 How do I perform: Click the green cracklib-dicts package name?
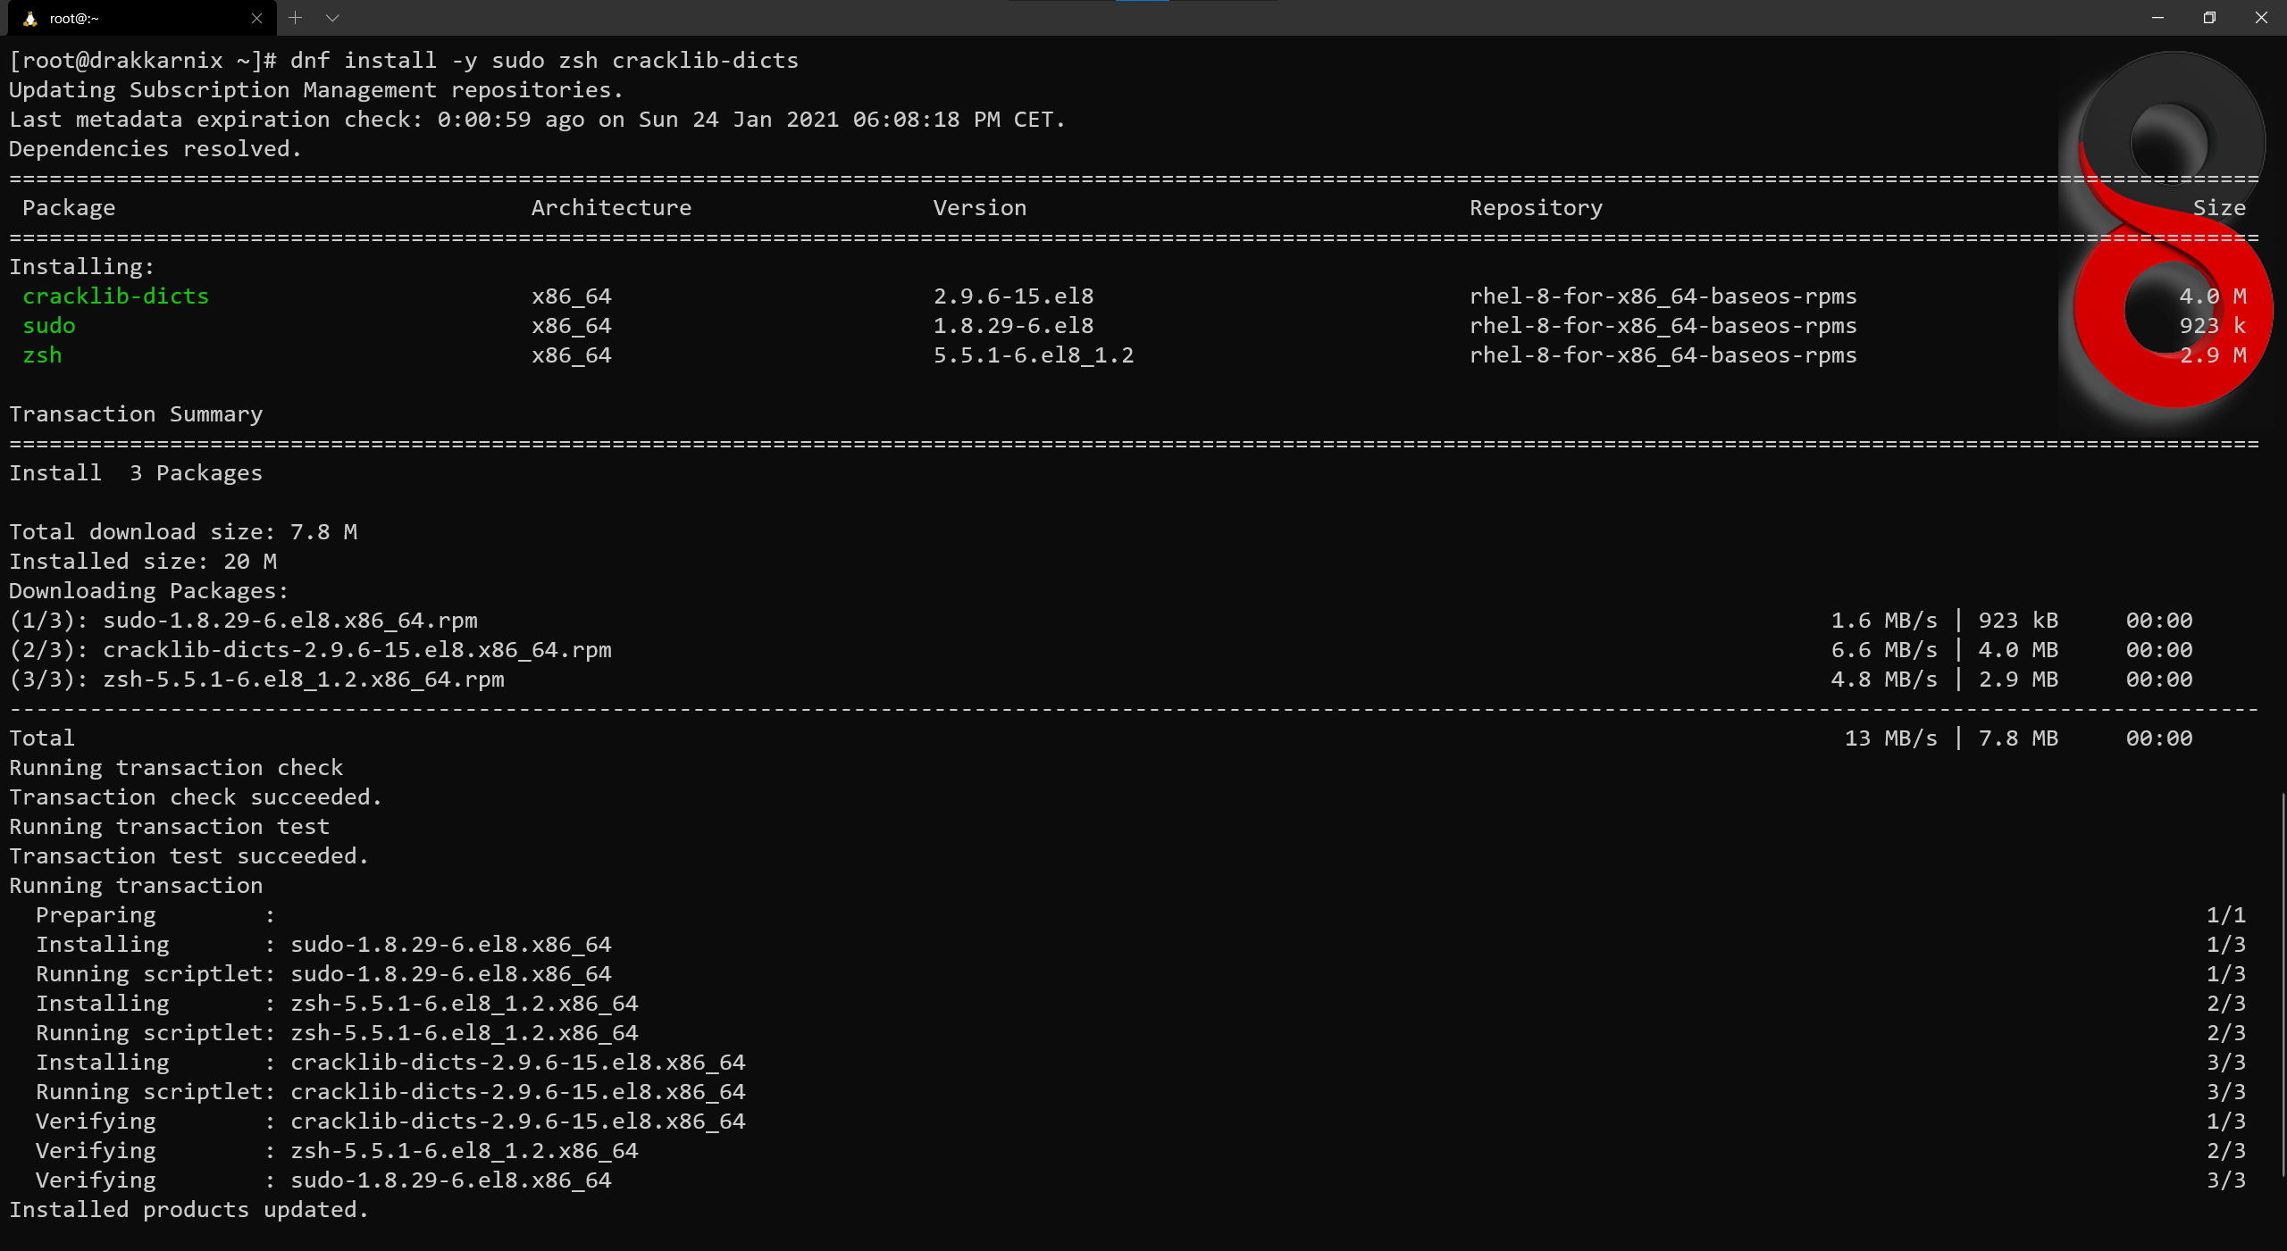(115, 296)
